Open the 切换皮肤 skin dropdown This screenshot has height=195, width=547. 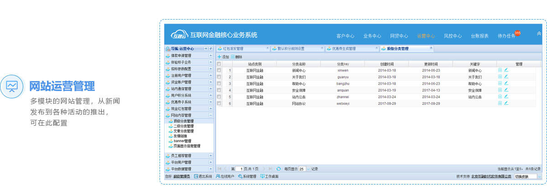pos(539,176)
